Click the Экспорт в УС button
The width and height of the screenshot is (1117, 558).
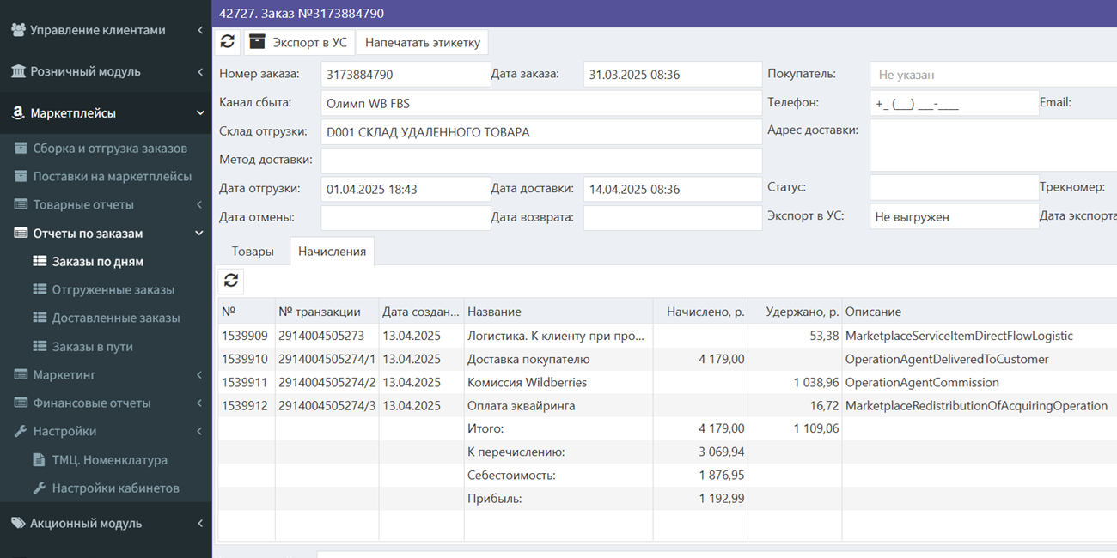pos(299,42)
